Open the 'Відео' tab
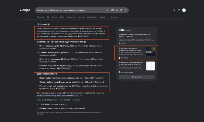The image size is (204, 122). [x=62, y=17]
